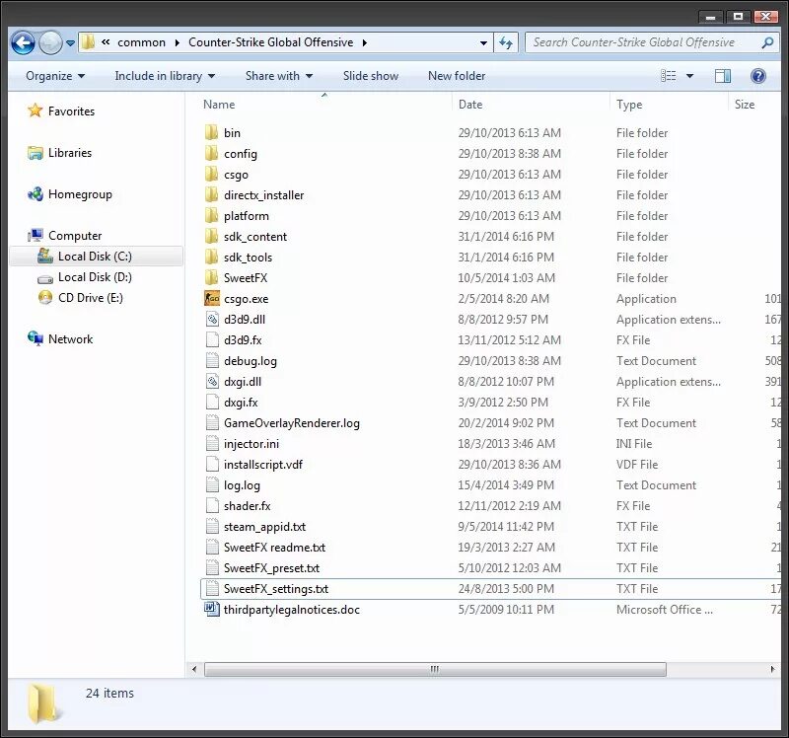
Task: Click the Change your view icon
Action: coord(669,76)
